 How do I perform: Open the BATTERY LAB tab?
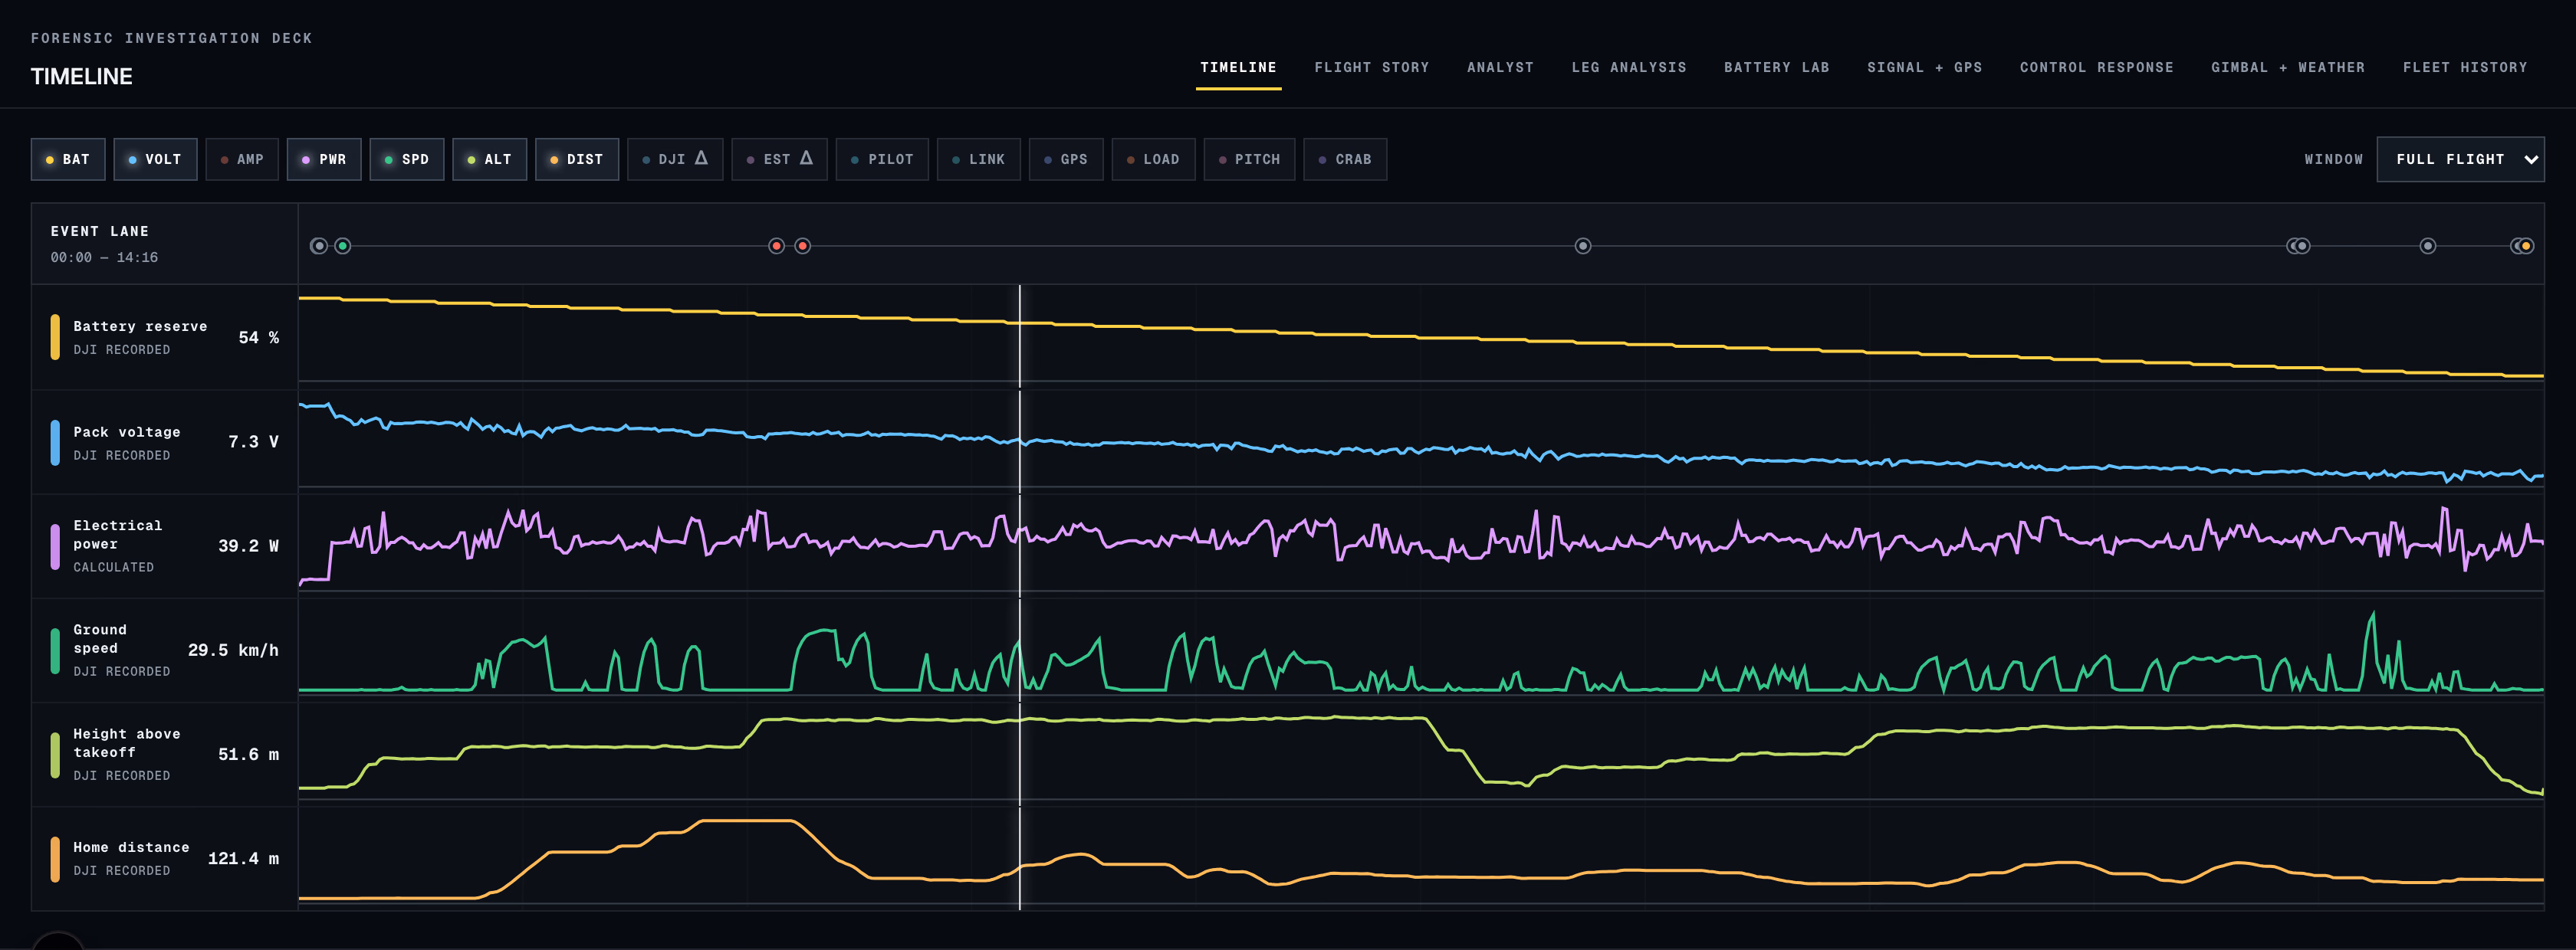click(1776, 68)
